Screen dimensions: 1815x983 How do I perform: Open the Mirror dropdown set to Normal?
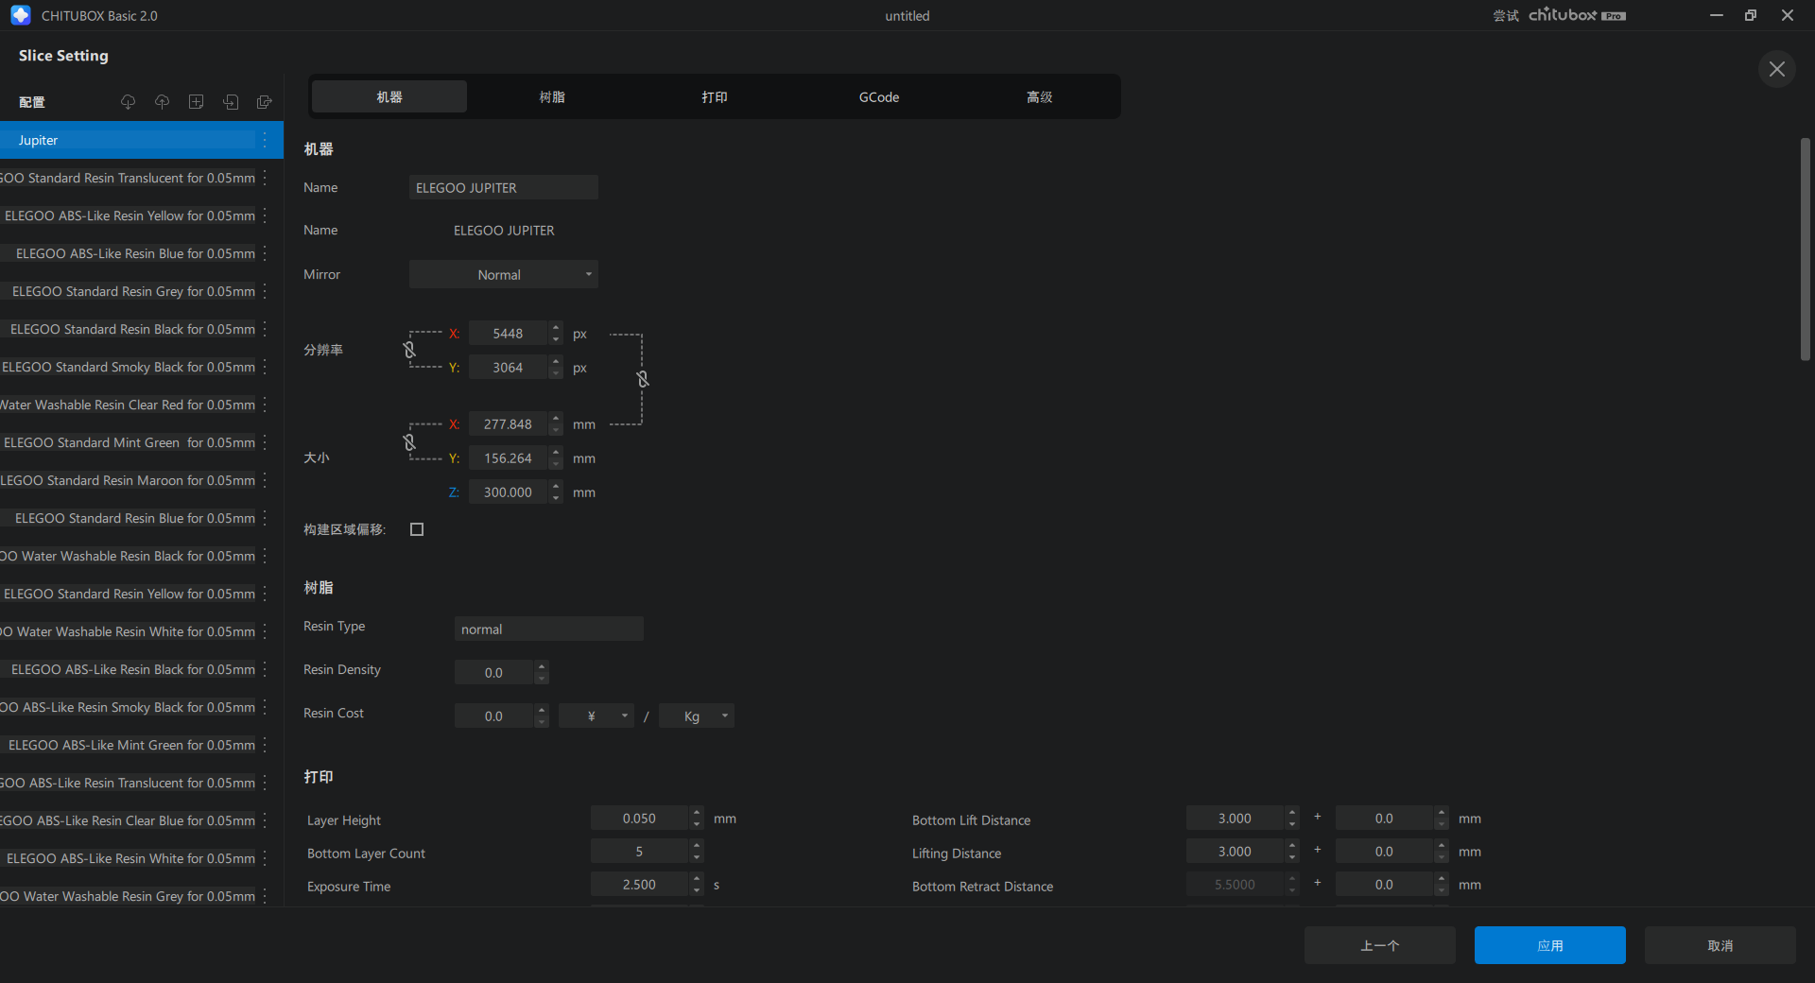[504, 275]
